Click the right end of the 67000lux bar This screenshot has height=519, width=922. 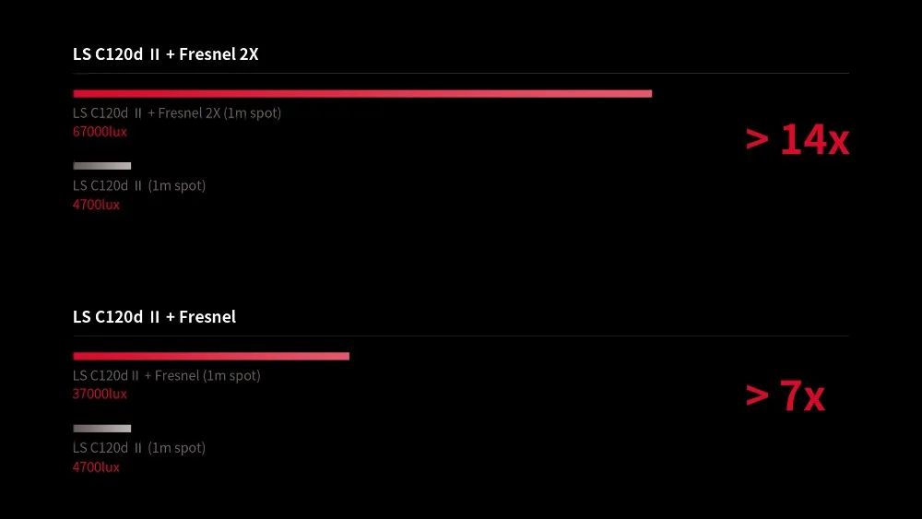pos(649,93)
